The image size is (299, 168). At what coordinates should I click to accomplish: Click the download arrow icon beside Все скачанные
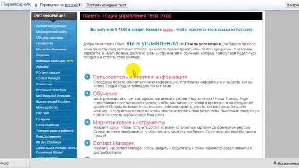(x=275, y=163)
